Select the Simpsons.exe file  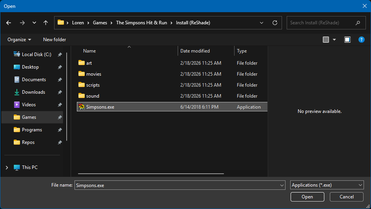[172, 107]
